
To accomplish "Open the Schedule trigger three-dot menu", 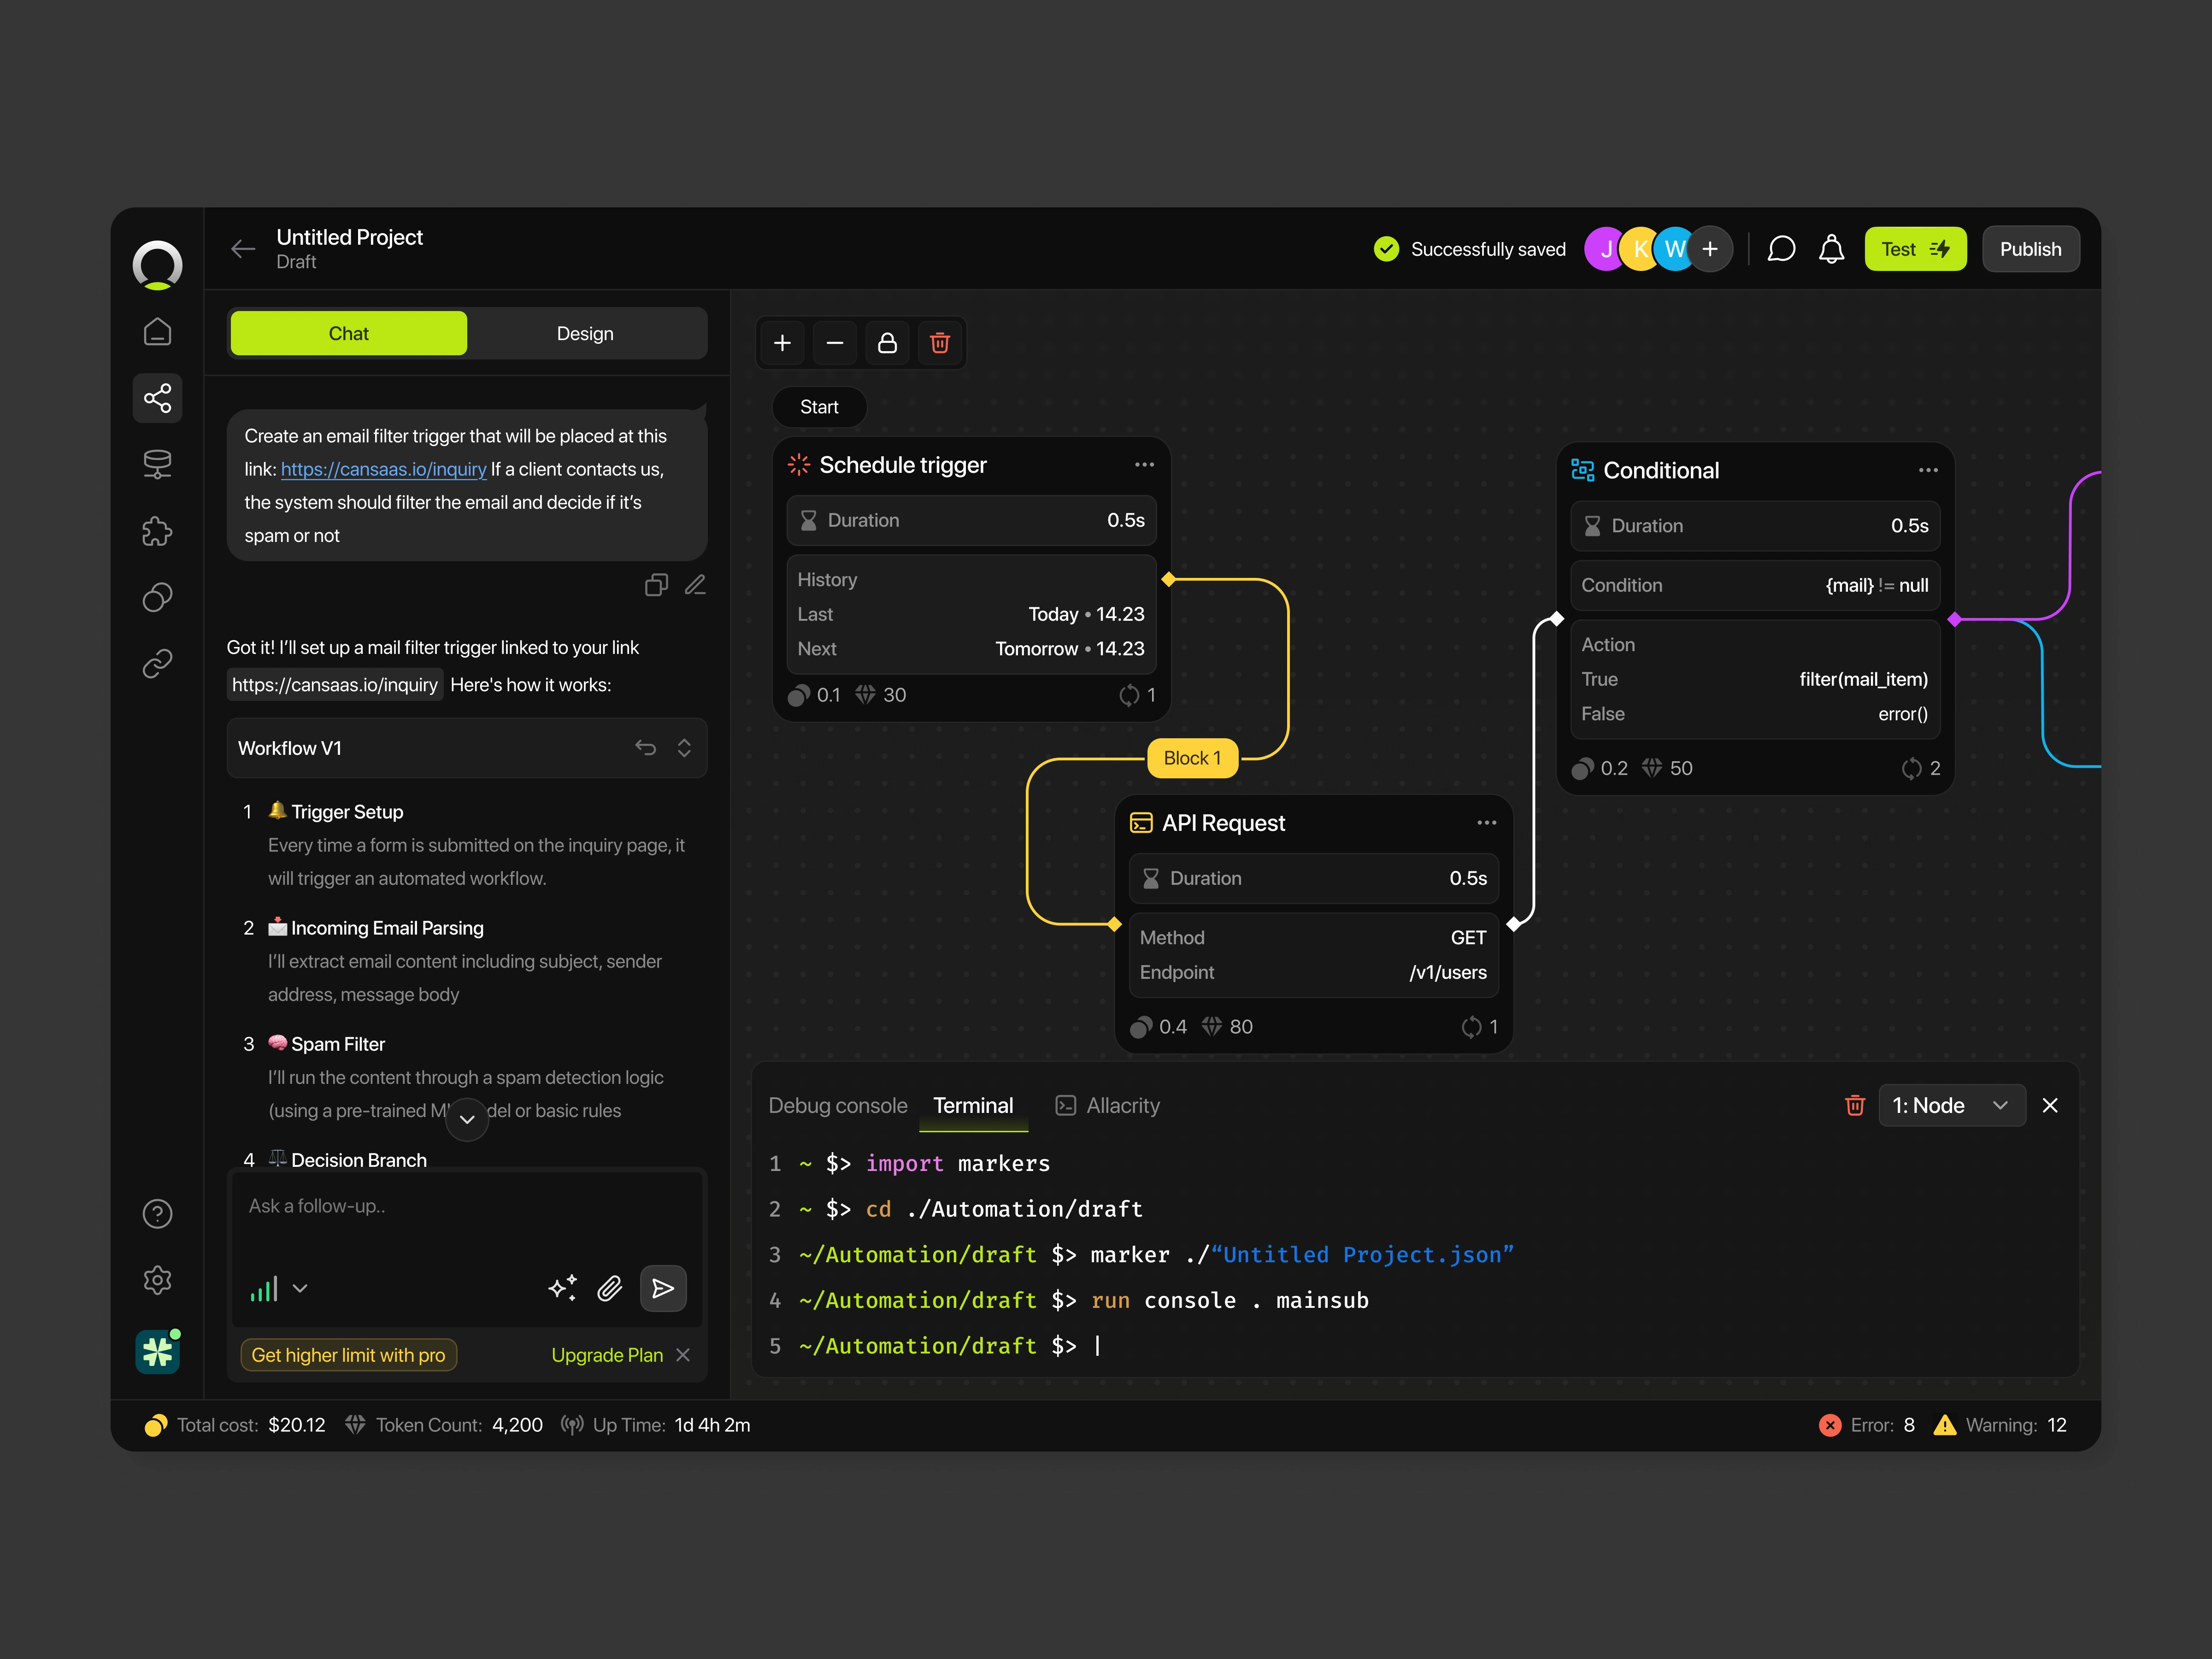I will 1144,465.
